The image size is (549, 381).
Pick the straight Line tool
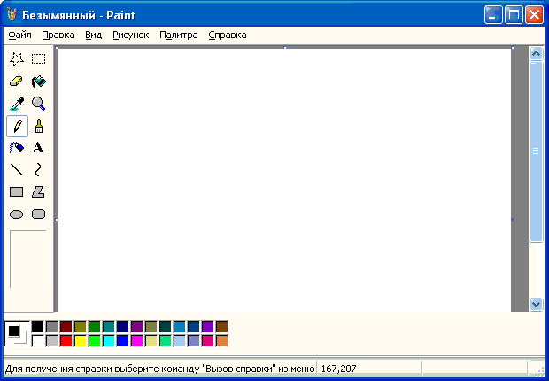17,170
